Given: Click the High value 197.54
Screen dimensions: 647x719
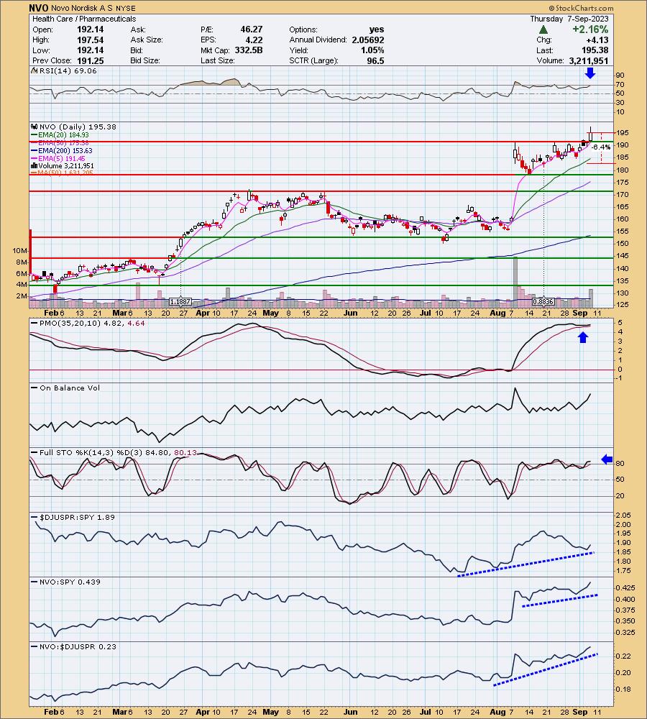Looking at the screenshot, I should pos(90,40).
